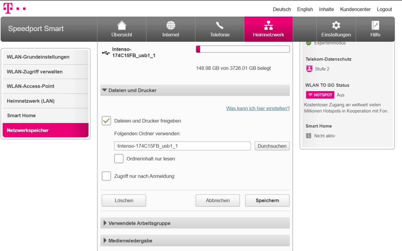The height and width of the screenshot is (251, 402).
Task: Click the storage usage progress bar
Action: [x=243, y=49]
